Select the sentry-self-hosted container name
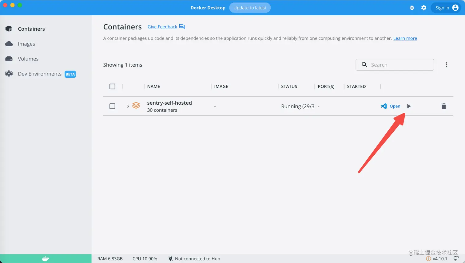Image resolution: width=465 pixels, height=263 pixels. click(169, 103)
